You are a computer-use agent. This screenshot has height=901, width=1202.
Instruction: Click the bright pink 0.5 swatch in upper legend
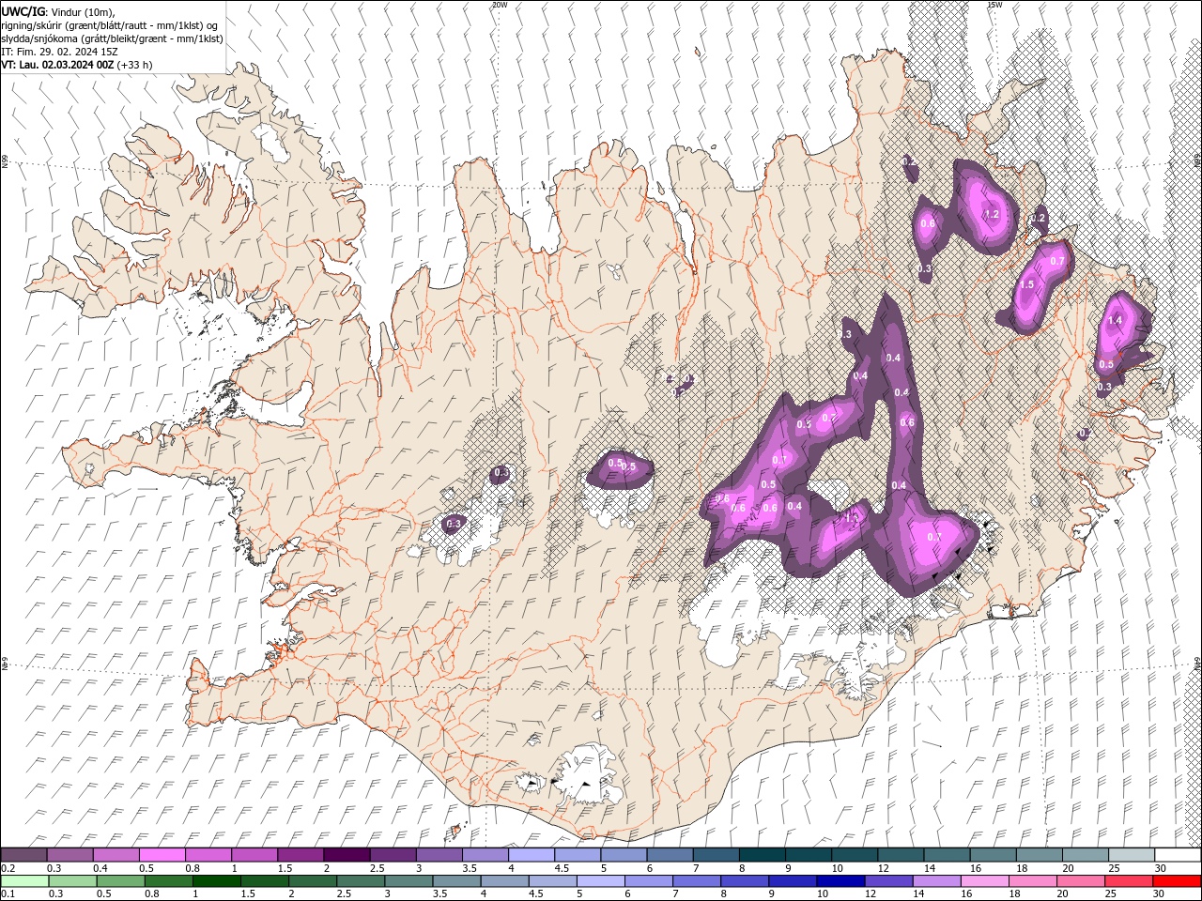click(162, 855)
